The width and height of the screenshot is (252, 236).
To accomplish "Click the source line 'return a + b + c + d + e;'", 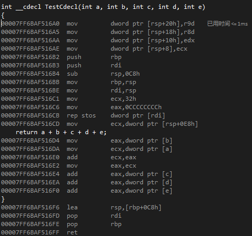I will point(61,132).
